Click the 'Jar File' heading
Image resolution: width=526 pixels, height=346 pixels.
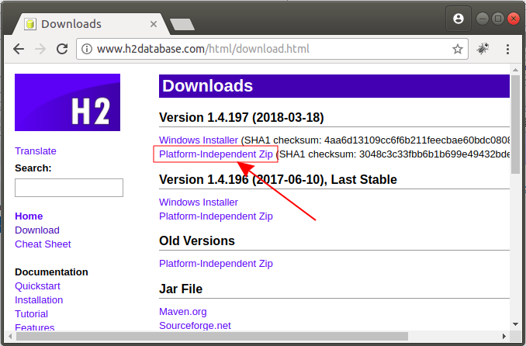pos(181,289)
